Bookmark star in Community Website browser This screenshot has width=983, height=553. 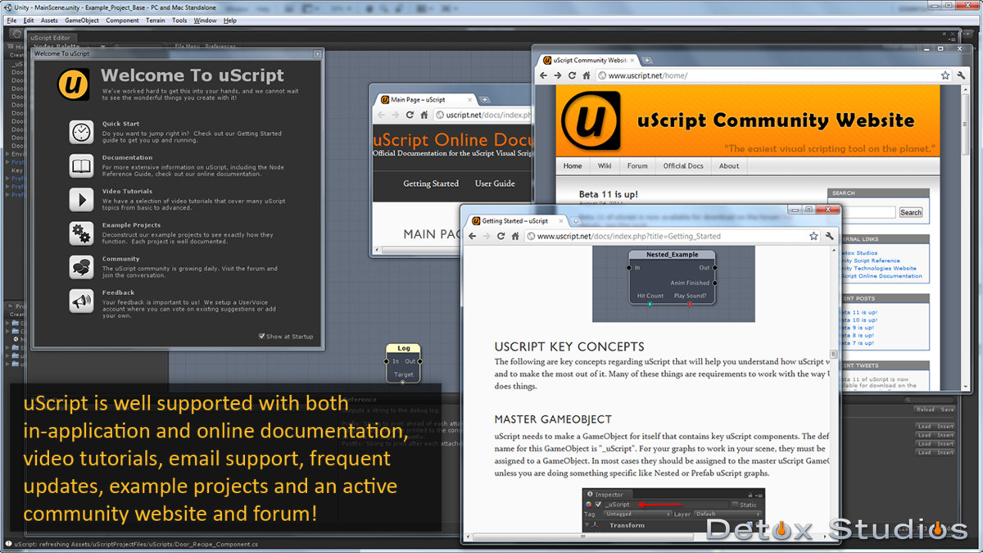(x=945, y=75)
